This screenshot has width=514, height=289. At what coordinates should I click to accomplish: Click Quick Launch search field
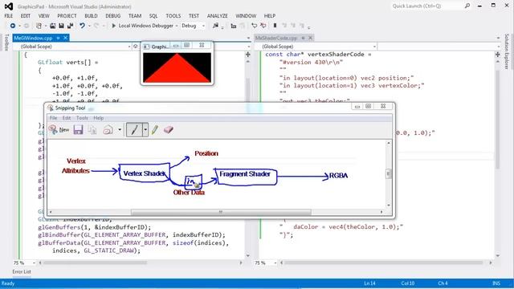coord(428,6)
